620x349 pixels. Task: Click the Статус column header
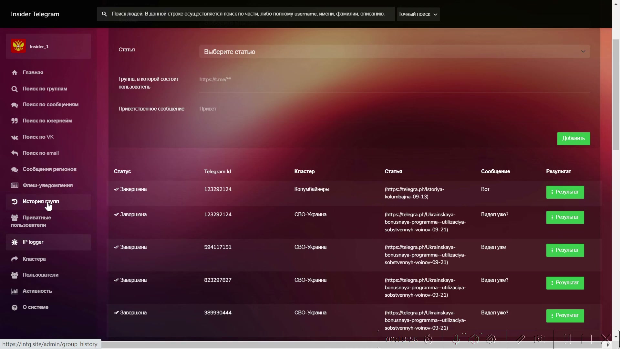click(x=122, y=172)
